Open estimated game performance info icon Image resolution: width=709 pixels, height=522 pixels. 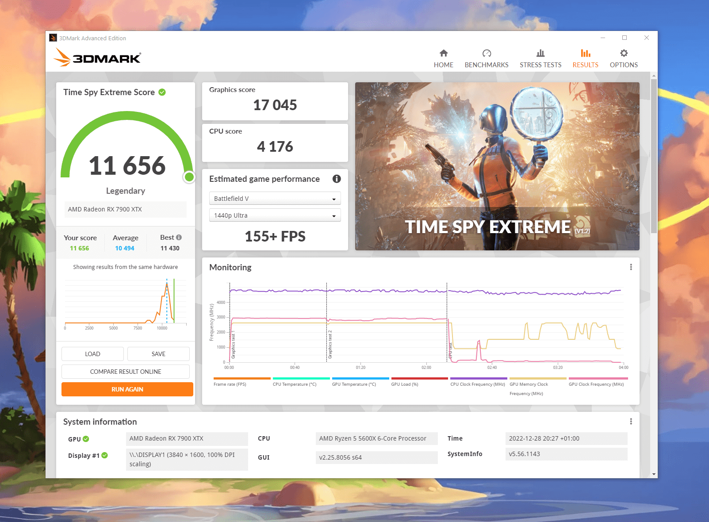click(337, 179)
